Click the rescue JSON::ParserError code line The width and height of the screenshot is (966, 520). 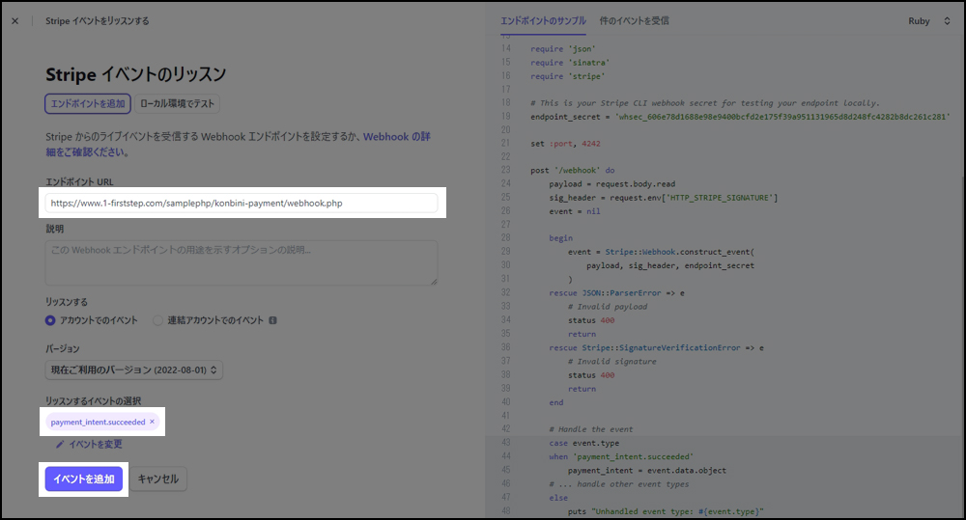(616, 293)
